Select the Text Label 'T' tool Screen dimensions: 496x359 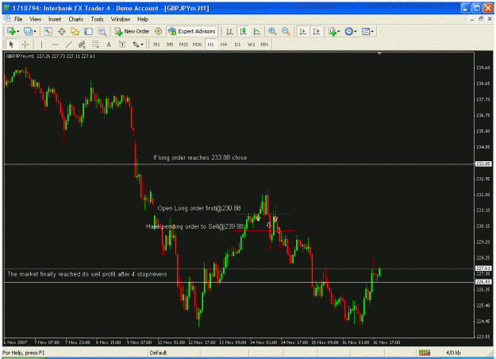pyautogui.click(x=122, y=44)
